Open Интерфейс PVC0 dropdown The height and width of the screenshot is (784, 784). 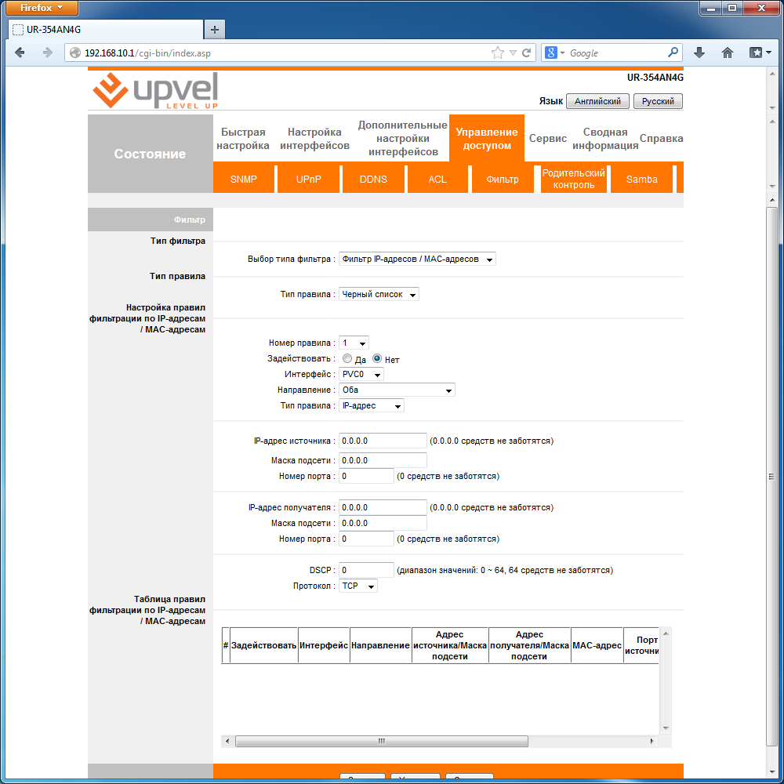click(361, 374)
